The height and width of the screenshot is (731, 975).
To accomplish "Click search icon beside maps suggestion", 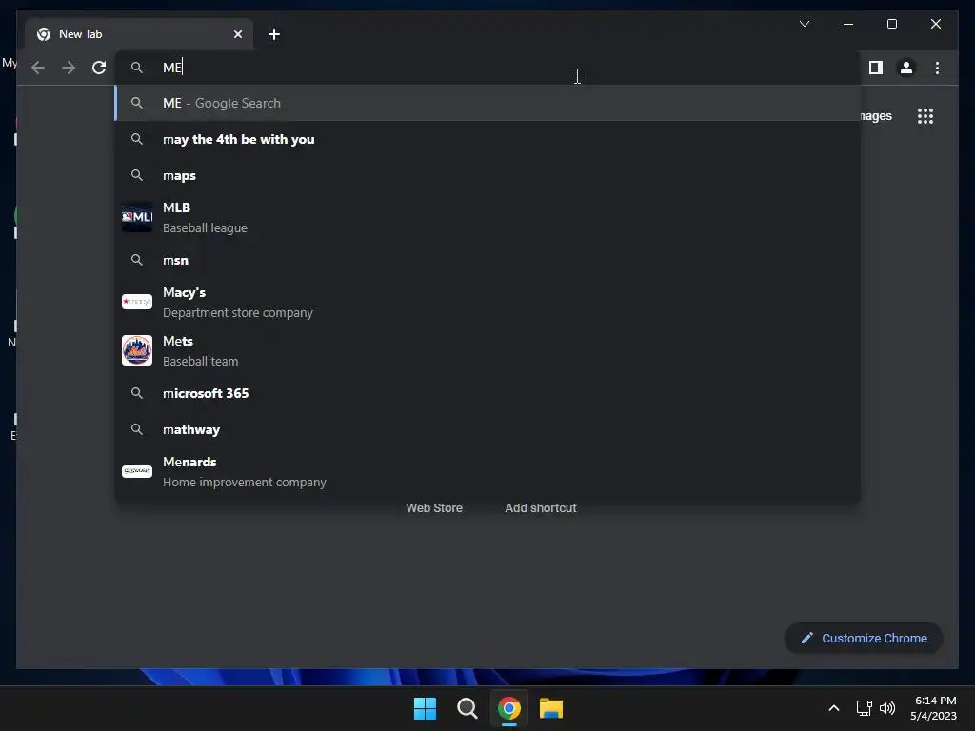I will (137, 175).
